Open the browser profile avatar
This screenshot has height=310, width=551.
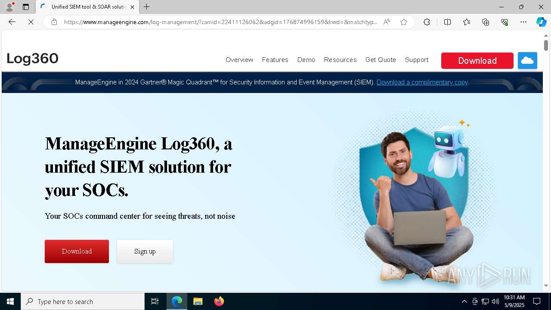(9, 7)
